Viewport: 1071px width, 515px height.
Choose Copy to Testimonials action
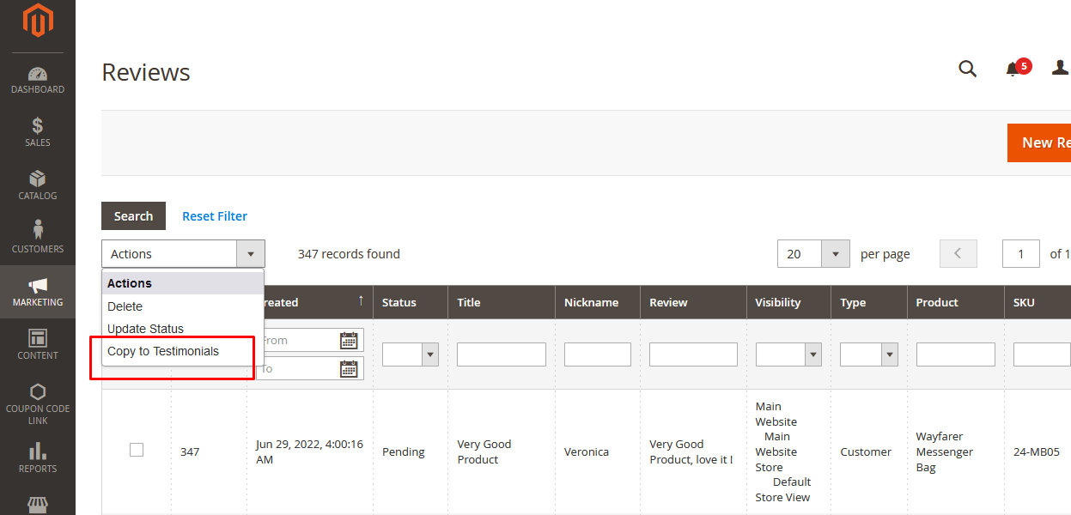click(x=163, y=351)
